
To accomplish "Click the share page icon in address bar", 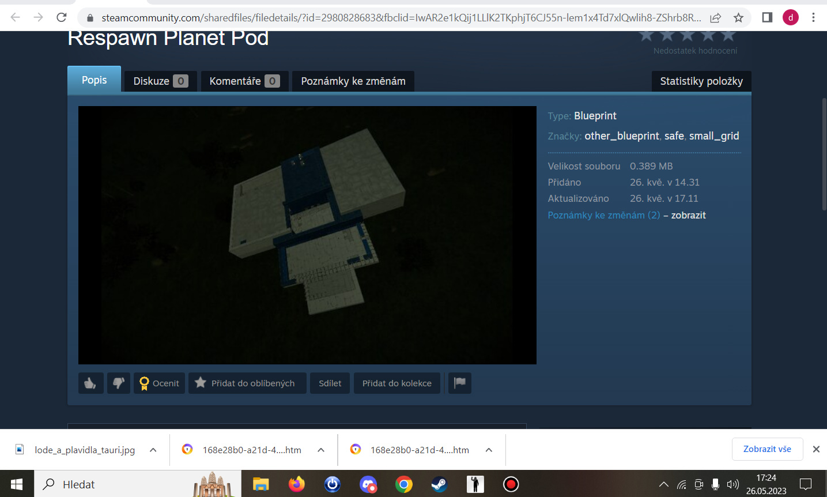I will point(716,17).
